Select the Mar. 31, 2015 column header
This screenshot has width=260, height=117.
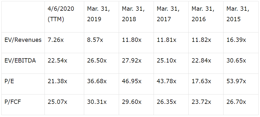tap(237, 14)
